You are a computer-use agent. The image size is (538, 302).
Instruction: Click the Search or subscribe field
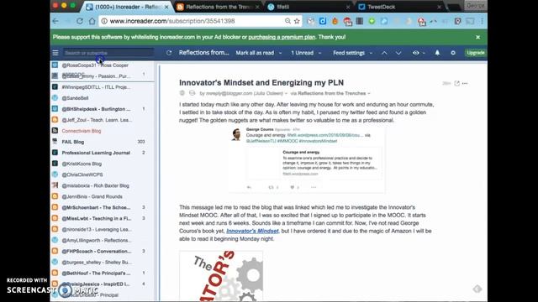tap(108, 53)
